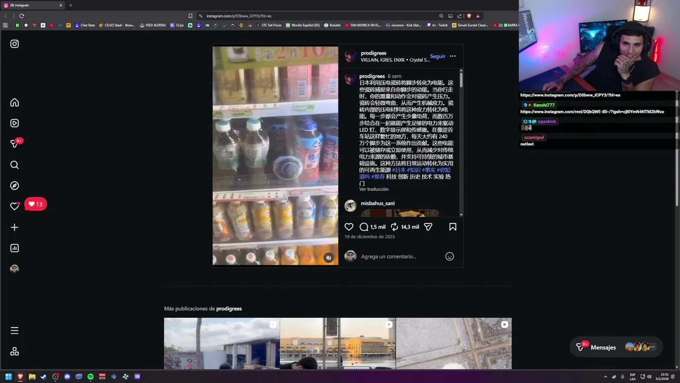Open the Windows Start menu

click(x=8, y=377)
